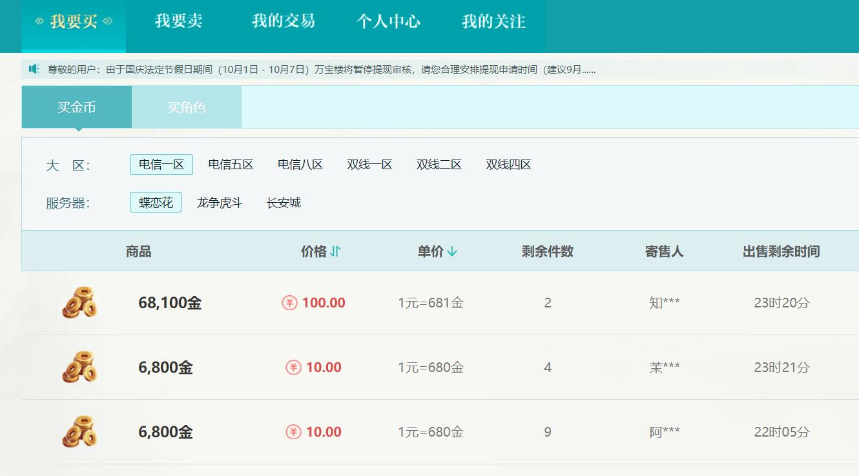
Task: Click the descending sort arrow next to 单价
Action: [454, 251]
